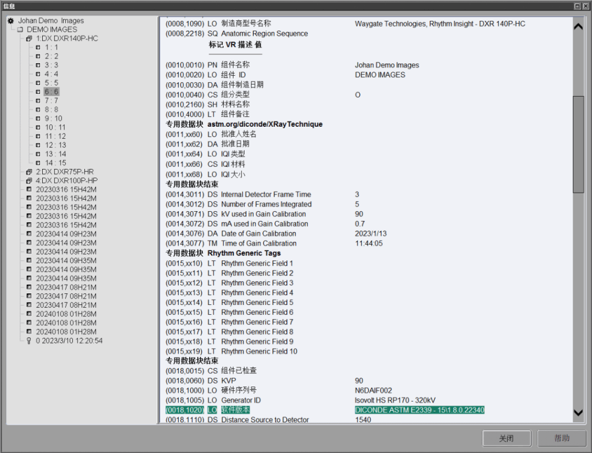This screenshot has width=592, height=453.
Task: Expand the 2:DX DXR75P-HR series node
Action: point(29,172)
